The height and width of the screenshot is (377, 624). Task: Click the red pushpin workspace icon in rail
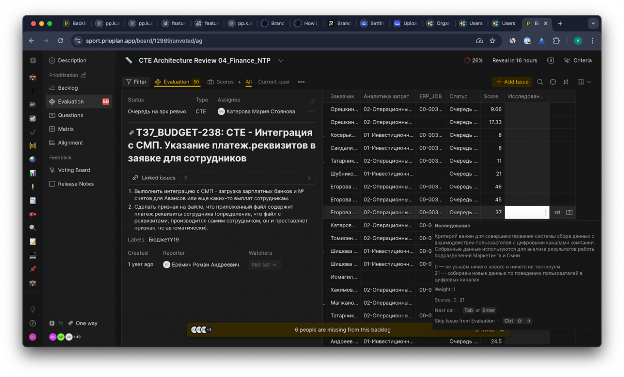pyautogui.click(x=33, y=269)
